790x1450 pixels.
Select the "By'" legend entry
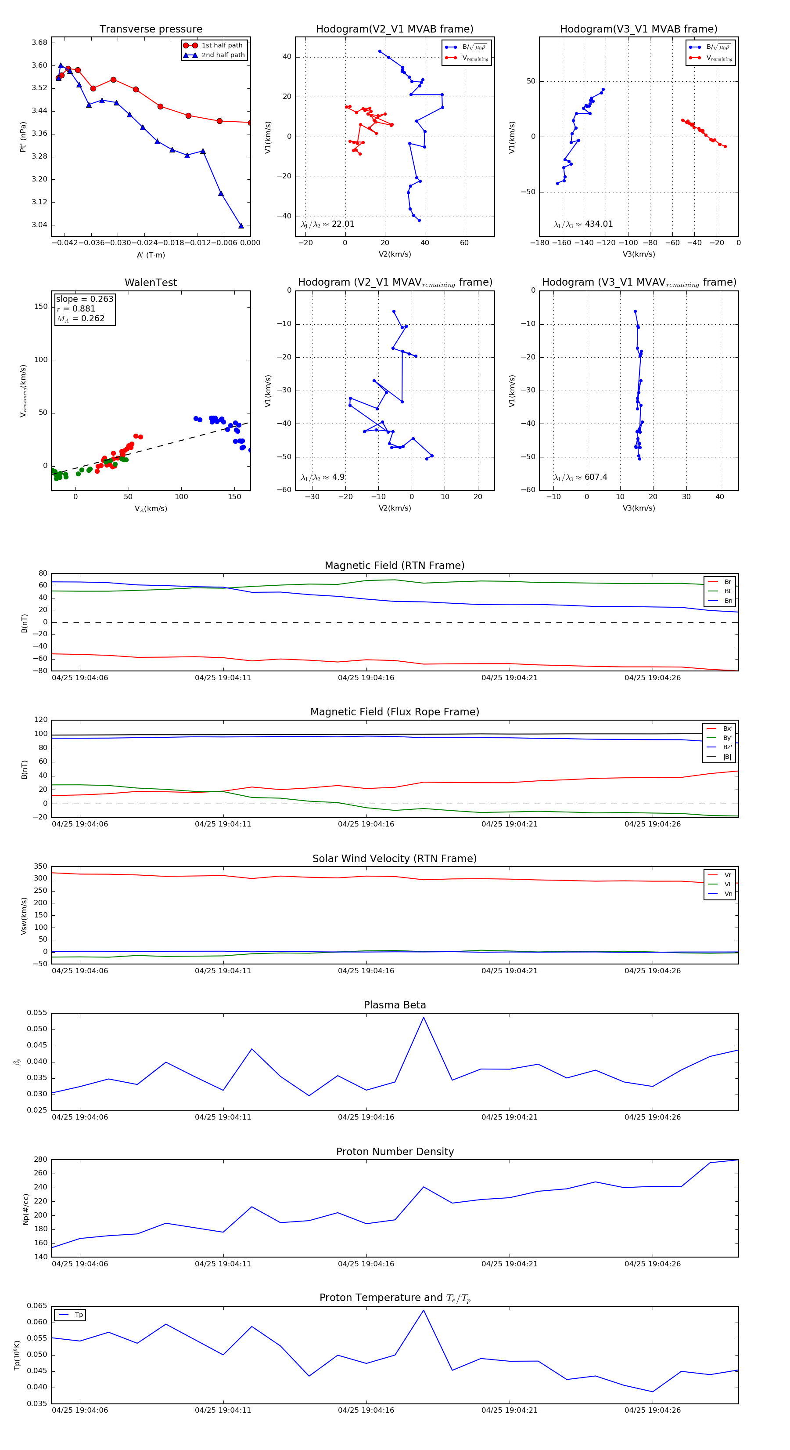(x=720, y=738)
